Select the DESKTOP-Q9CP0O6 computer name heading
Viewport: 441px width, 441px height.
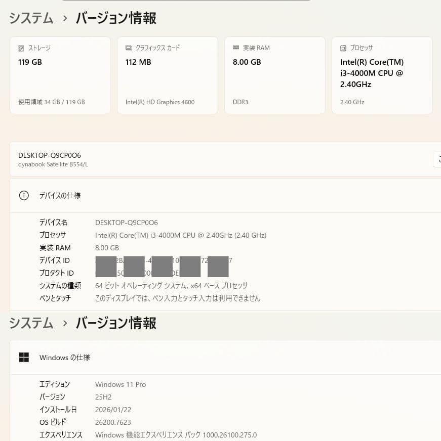coord(50,155)
